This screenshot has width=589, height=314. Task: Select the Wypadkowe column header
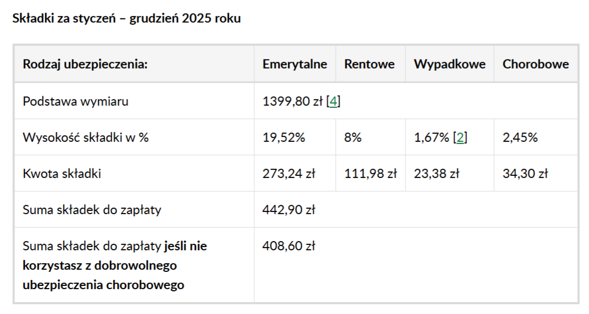(450, 64)
